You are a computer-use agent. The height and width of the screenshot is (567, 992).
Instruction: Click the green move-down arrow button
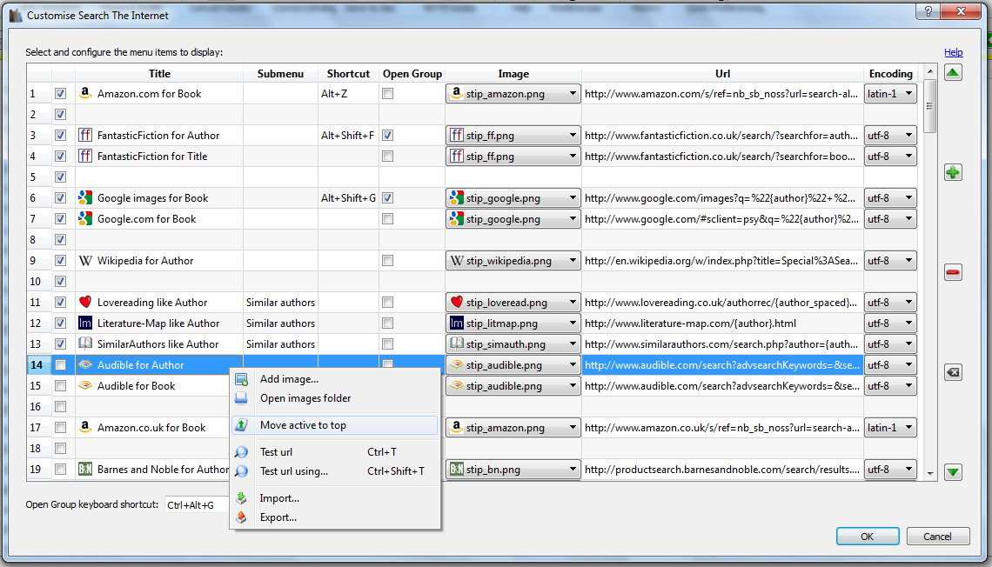coord(954,472)
